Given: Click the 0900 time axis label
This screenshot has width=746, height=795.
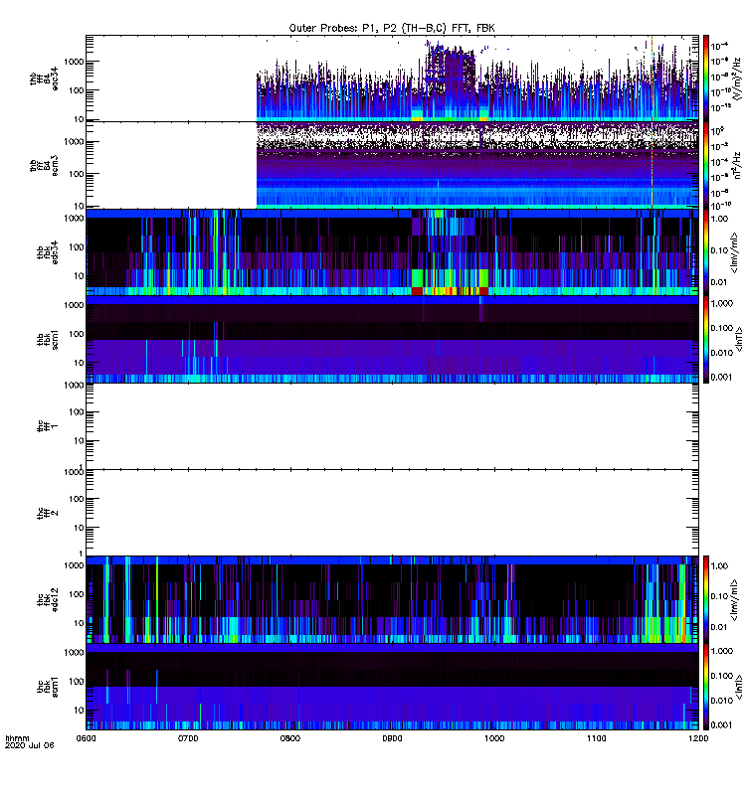Looking at the screenshot, I should pyautogui.click(x=392, y=738).
